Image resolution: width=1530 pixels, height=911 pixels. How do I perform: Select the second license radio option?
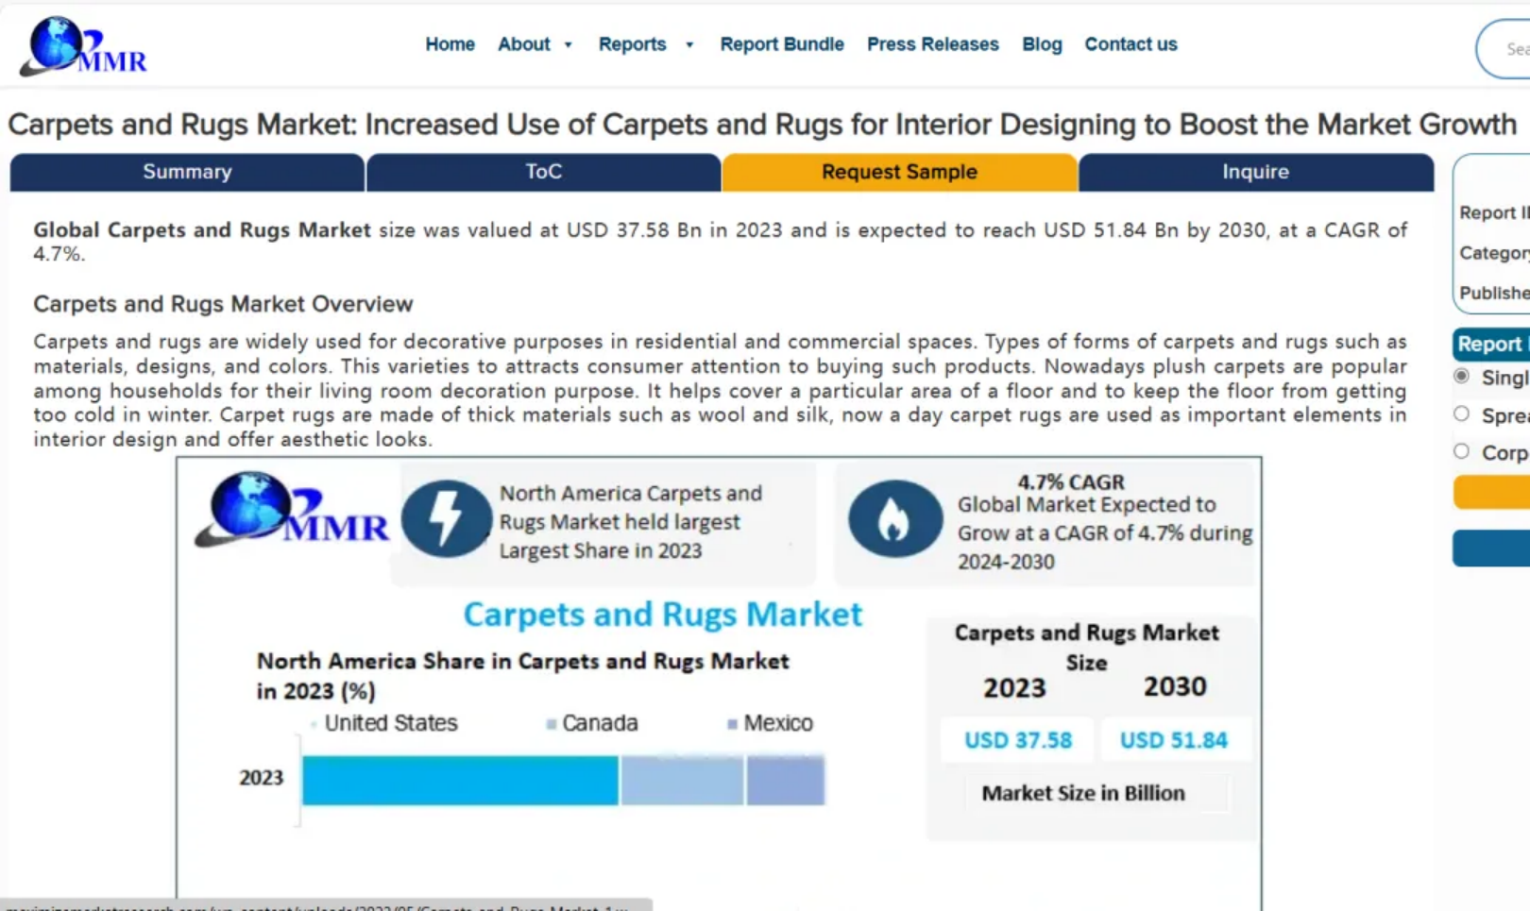click(1462, 414)
